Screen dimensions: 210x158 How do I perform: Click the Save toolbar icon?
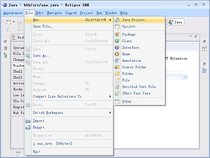20,22
